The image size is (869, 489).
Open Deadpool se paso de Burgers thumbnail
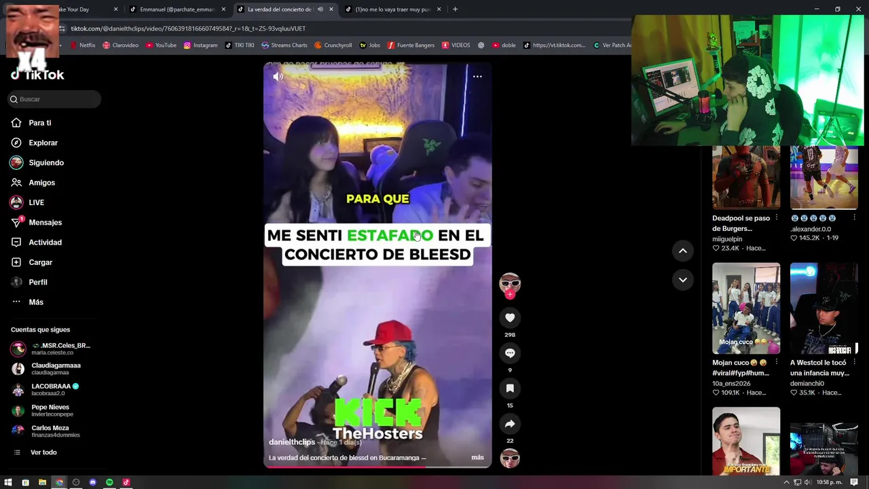[x=746, y=177]
